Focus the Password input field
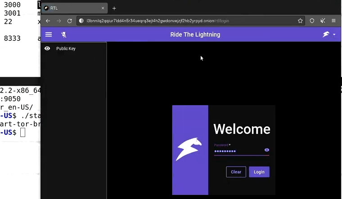The height and width of the screenshot is (199, 342). pyautogui.click(x=238, y=151)
